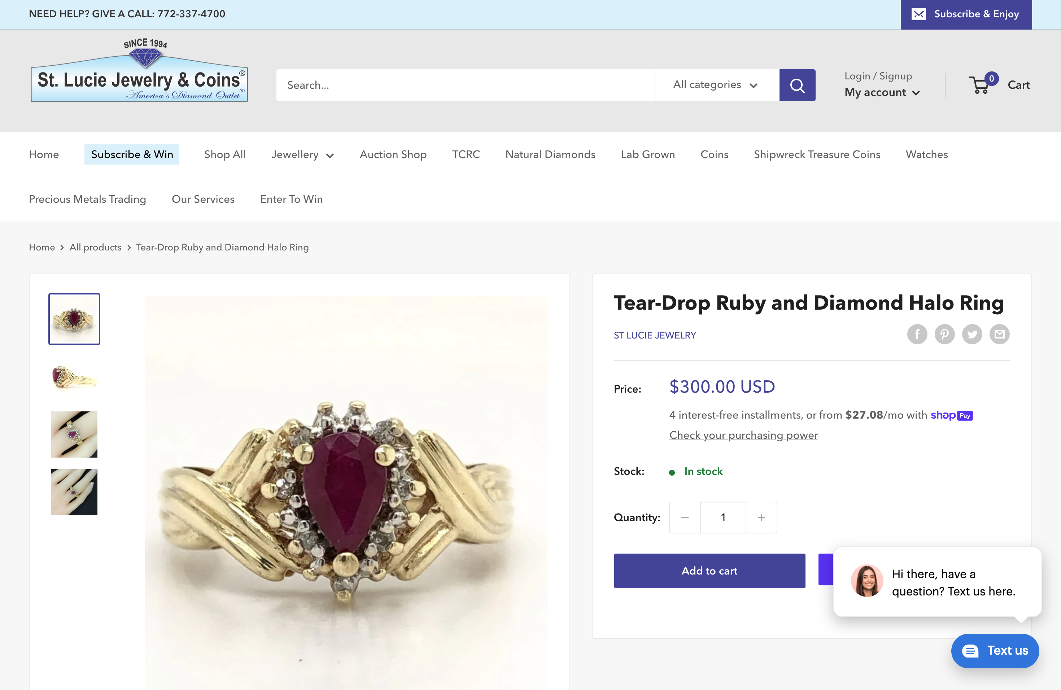Increase quantity with the plus stepper
1061x690 pixels.
point(761,517)
